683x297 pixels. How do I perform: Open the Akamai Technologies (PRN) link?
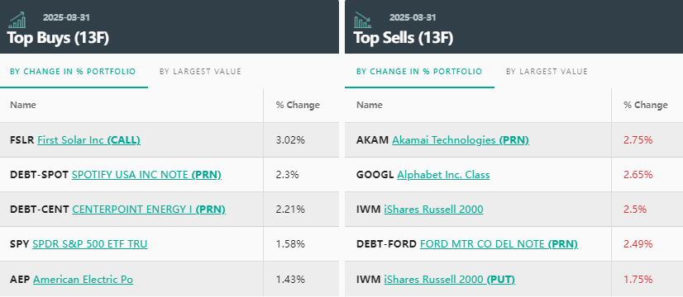click(461, 140)
